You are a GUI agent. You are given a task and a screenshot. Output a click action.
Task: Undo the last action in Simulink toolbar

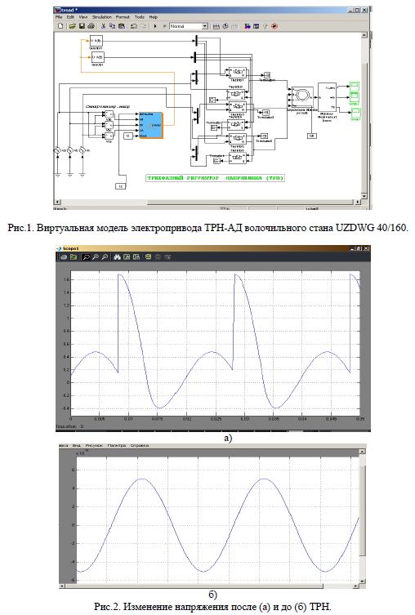134,26
